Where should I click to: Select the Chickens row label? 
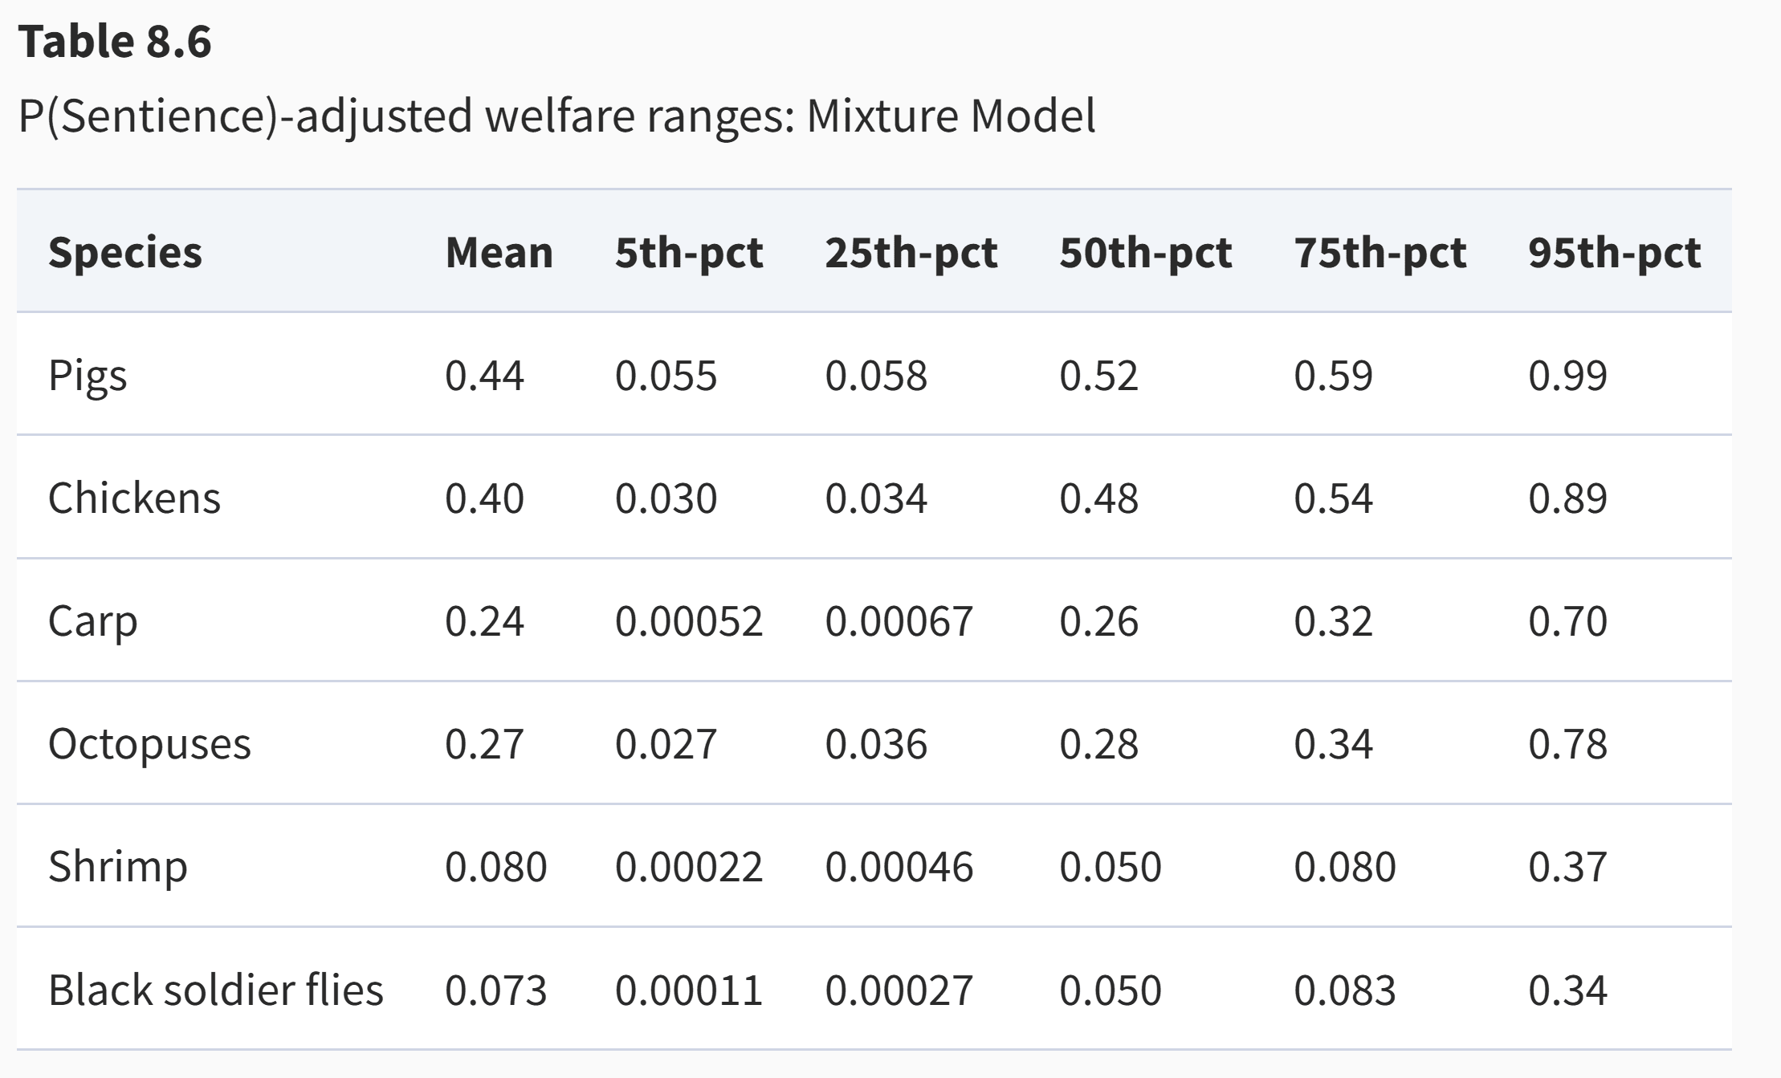tap(134, 498)
